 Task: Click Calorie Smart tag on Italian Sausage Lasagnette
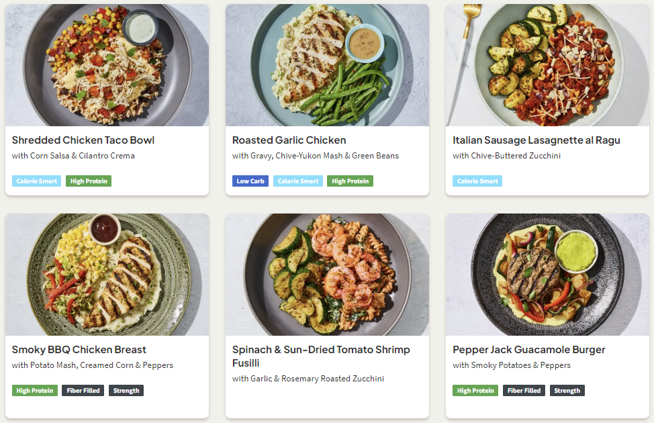[x=477, y=181]
